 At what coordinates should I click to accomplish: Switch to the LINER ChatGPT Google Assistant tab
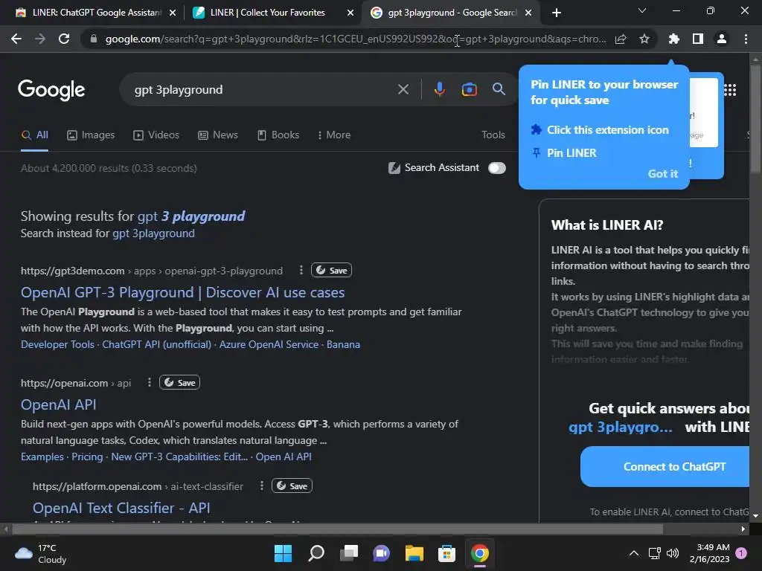coord(90,13)
